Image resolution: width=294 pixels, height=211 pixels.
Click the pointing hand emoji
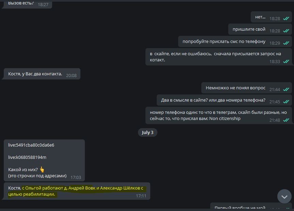click(42, 169)
